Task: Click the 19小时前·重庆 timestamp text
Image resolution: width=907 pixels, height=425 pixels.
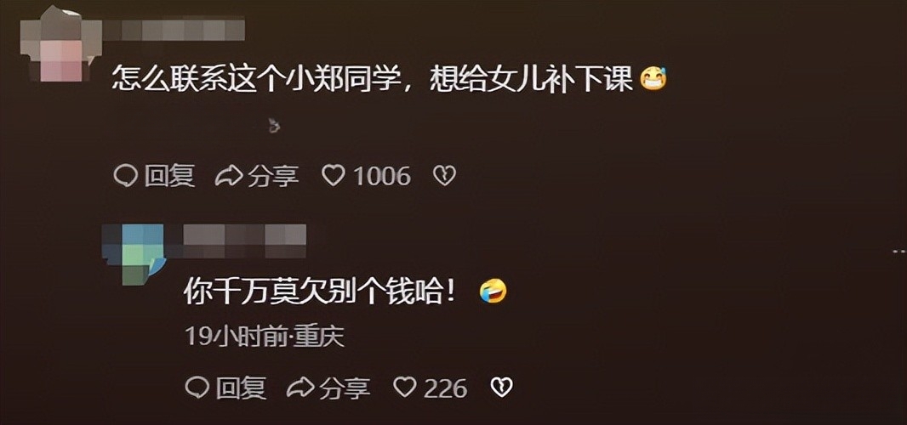Action: (x=265, y=336)
